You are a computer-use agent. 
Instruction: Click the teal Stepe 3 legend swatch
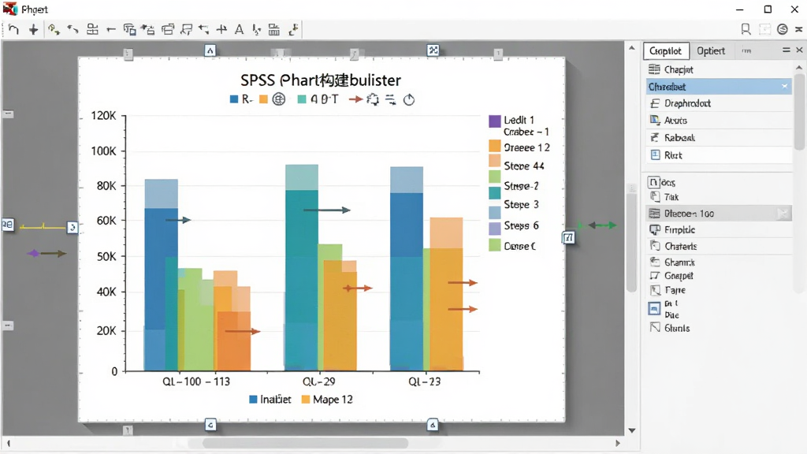pos(495,193)
